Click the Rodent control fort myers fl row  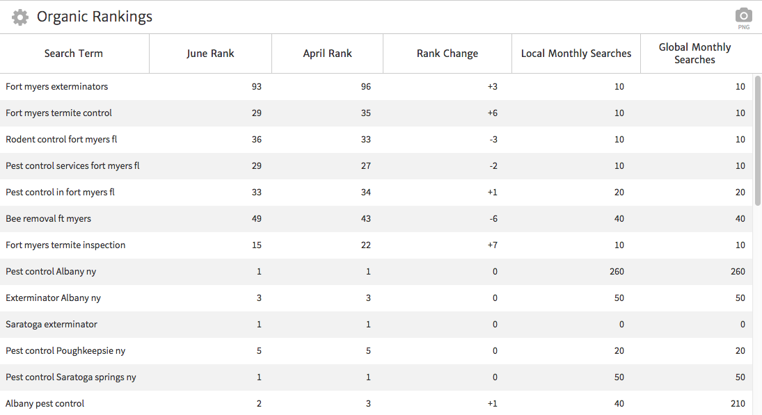(x=61, y=140)
